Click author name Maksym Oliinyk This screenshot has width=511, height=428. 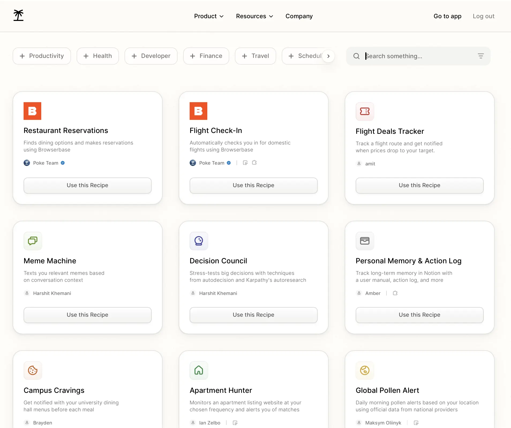(383, 423)
